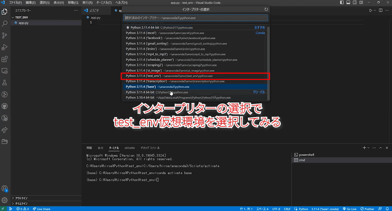Open the Explorer view in the activity bar
Screen dimensions: 392x211
pyautogui.click(x=5, y=12)
